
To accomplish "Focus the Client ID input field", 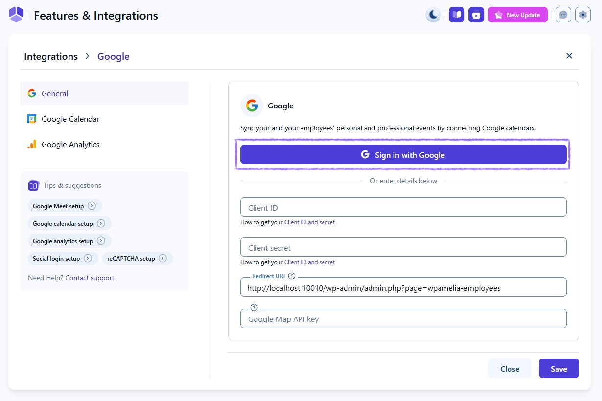I will [x=403, y=207].
